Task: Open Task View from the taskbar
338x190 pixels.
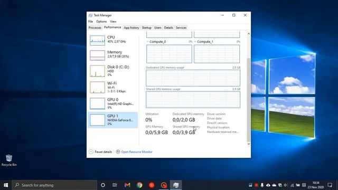Action: [115, 185]
